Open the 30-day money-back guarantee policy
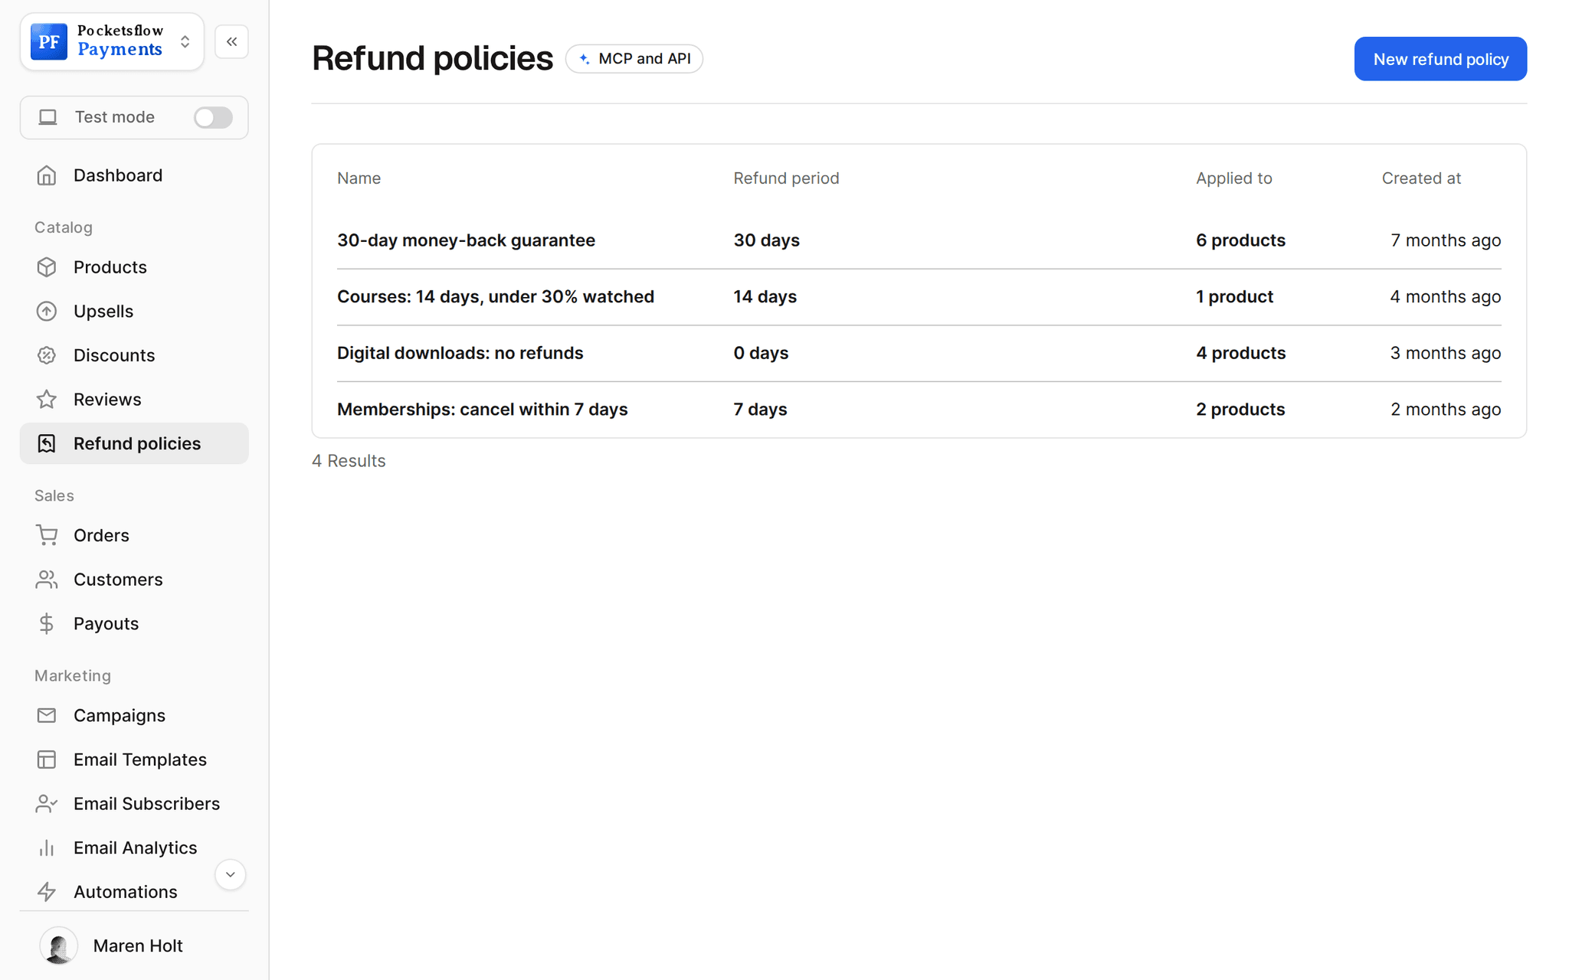The width and height of the screenshot is (1569, 980). tap(466, 240)
